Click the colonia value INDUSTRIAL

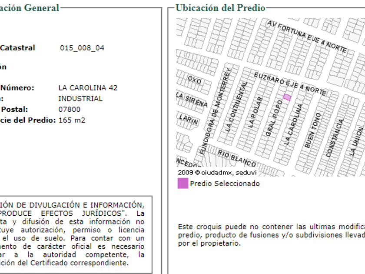coord(80,99)
